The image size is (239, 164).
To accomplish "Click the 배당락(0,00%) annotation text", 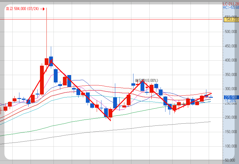I will (146, 80).
